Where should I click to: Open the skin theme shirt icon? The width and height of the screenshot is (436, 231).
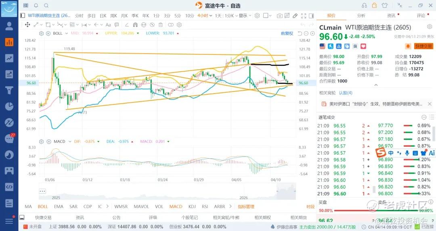[385, 5]
